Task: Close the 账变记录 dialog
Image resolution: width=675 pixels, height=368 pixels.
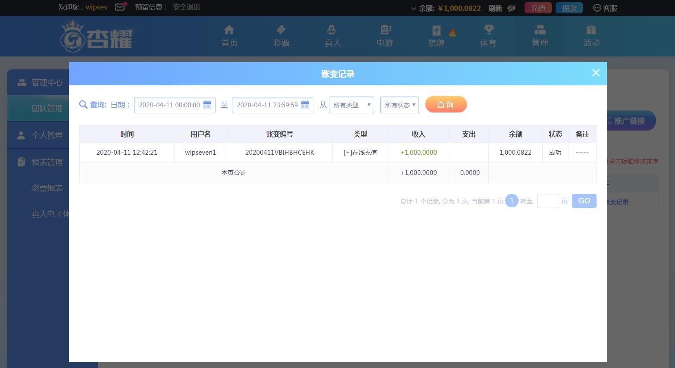Action: 596,73
